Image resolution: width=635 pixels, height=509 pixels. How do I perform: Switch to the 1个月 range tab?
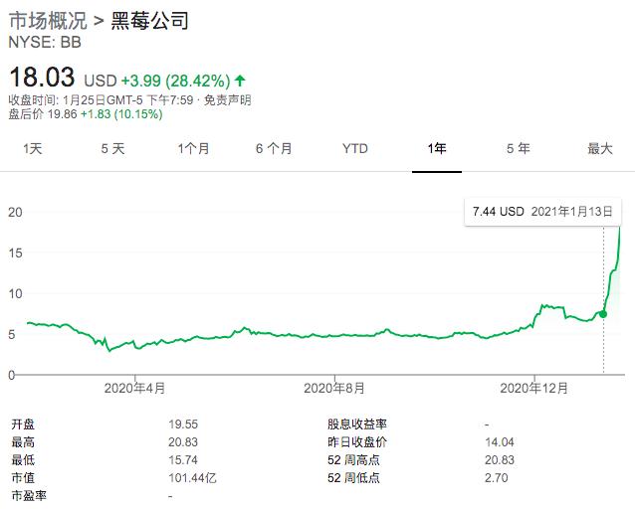(x=193, y=148)
